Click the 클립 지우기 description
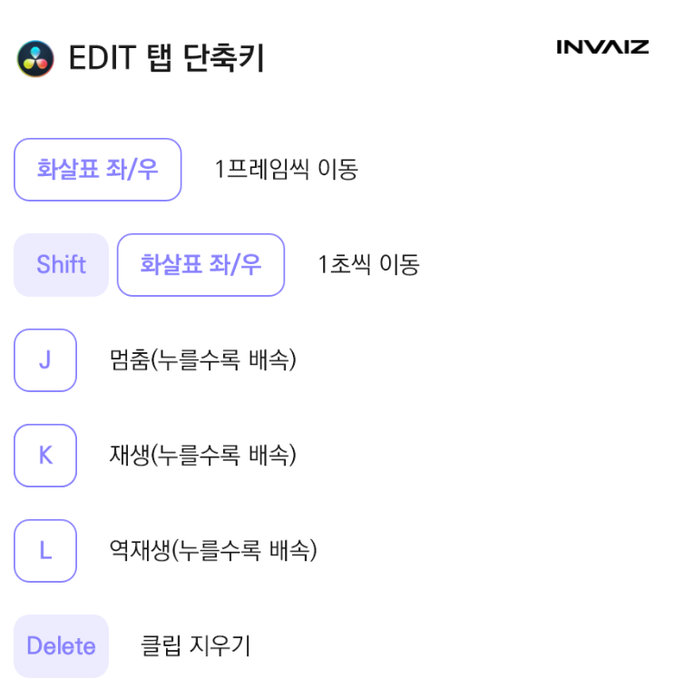This screenshot has width=684, height=698. click(195, 646)
